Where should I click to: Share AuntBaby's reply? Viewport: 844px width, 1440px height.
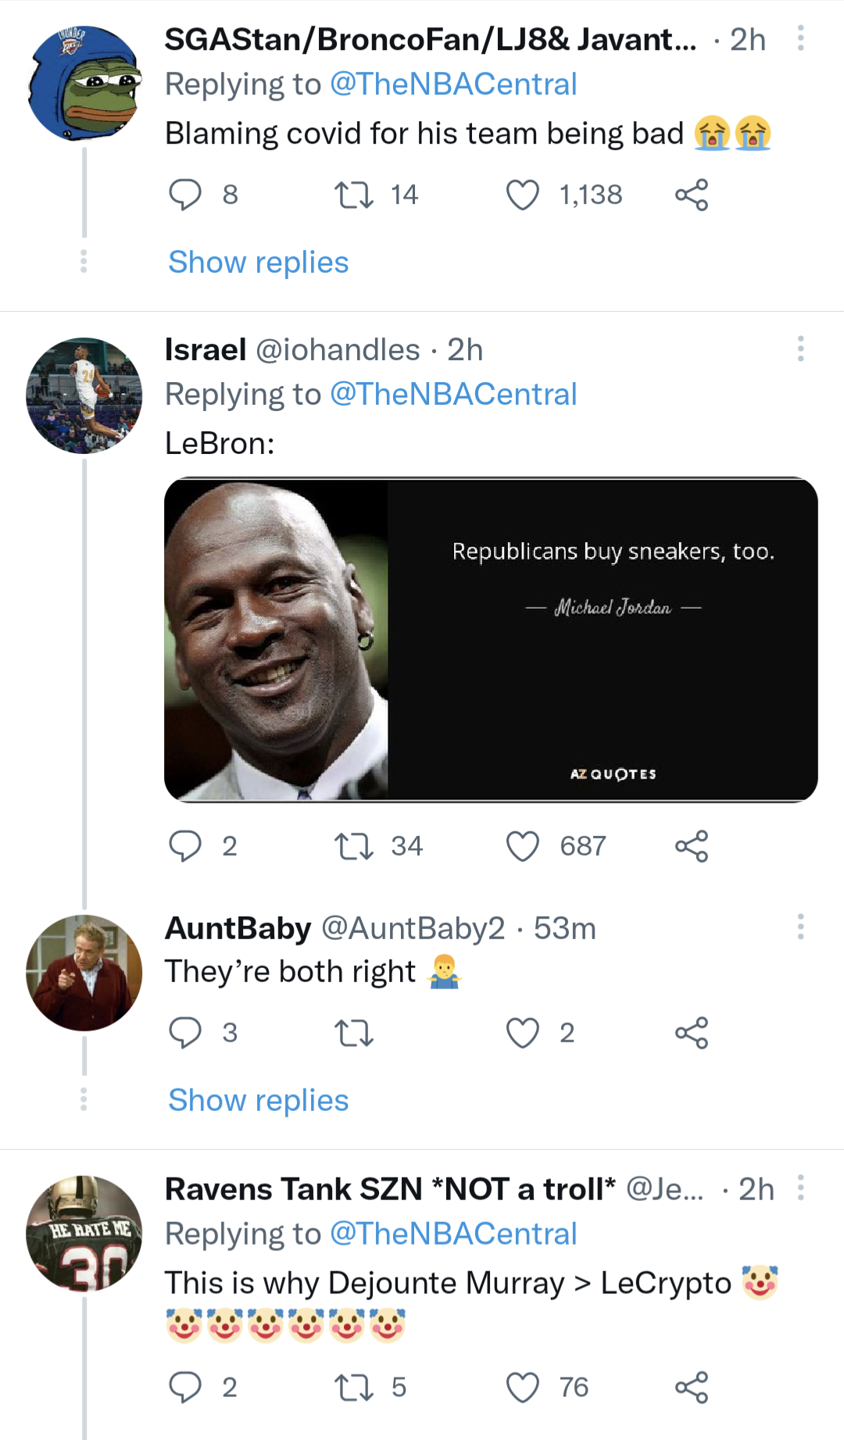(694, 1032)
